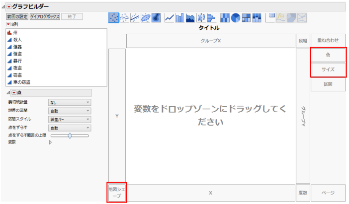Image resolution: width=349 pixels, height=204 pixels.
Task: Select the 暴行 column
Action: pos(17,61)
